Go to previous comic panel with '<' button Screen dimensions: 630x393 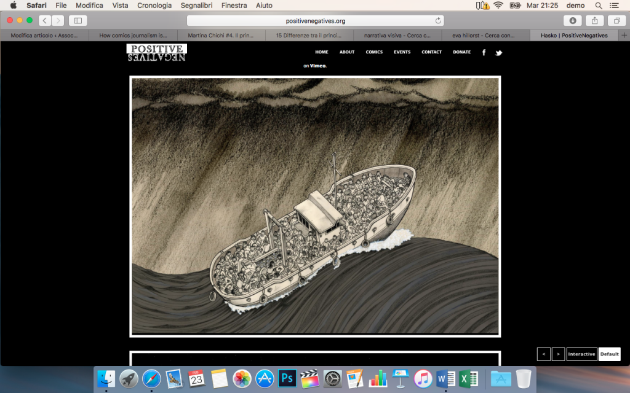point(544,354)
